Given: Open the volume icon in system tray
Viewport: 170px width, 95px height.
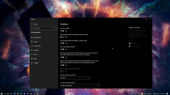Looking at the screenshot, I should pyautogui.click(x=159, y=94).
